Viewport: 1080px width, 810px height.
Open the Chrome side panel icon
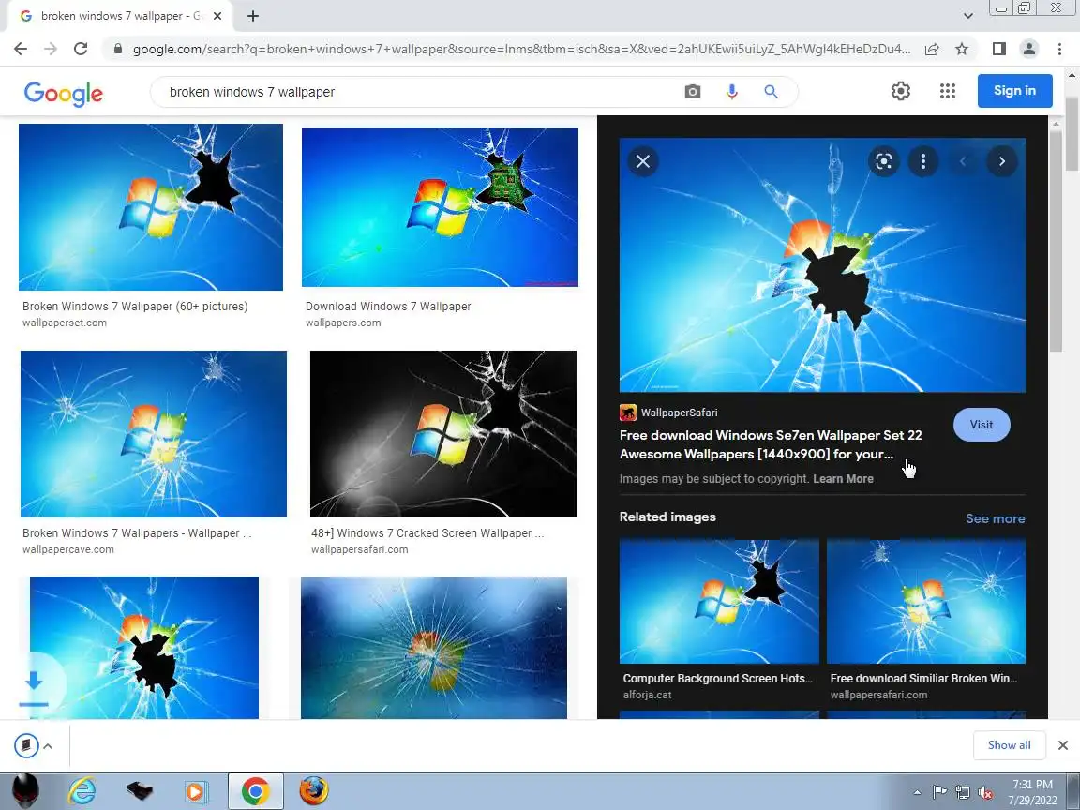coord(998,49)
